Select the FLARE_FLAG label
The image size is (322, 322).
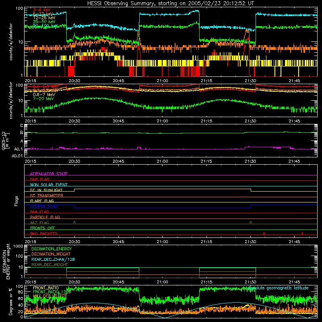pos(42,201)
